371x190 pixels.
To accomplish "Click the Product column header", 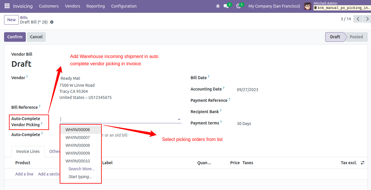I will [x=23, y=163].
